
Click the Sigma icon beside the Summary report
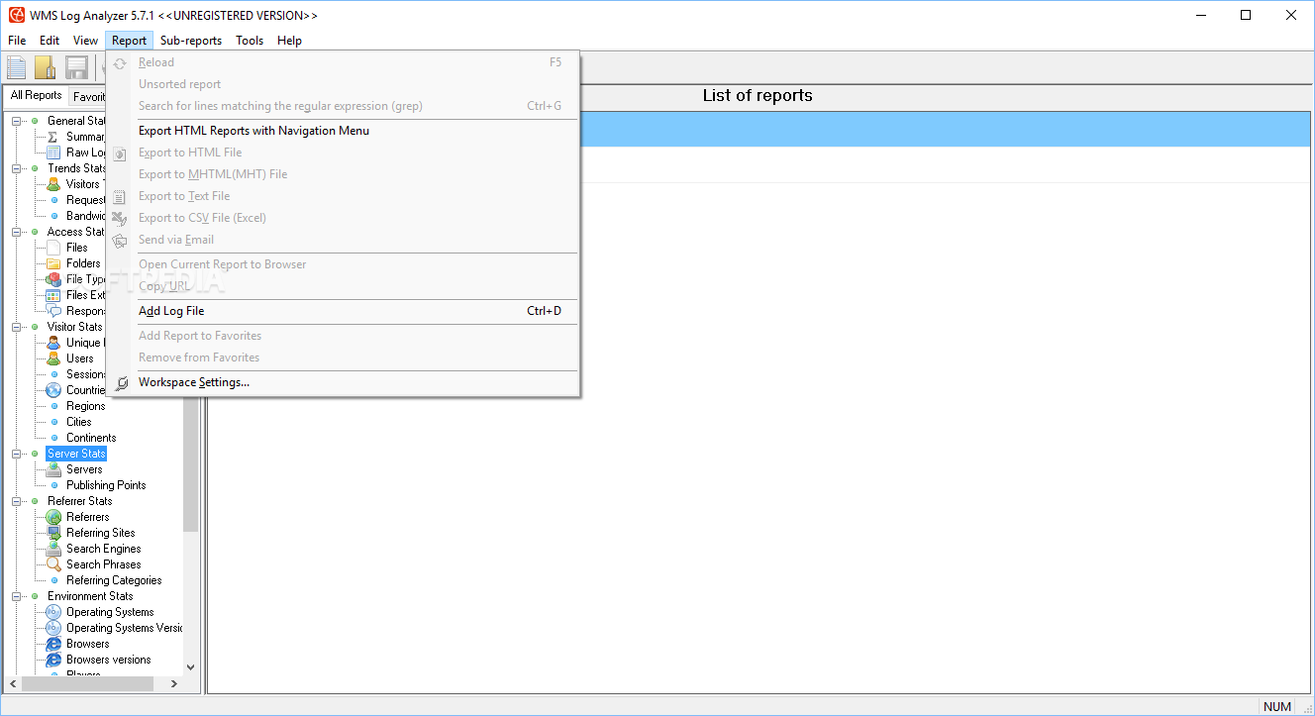53,137
